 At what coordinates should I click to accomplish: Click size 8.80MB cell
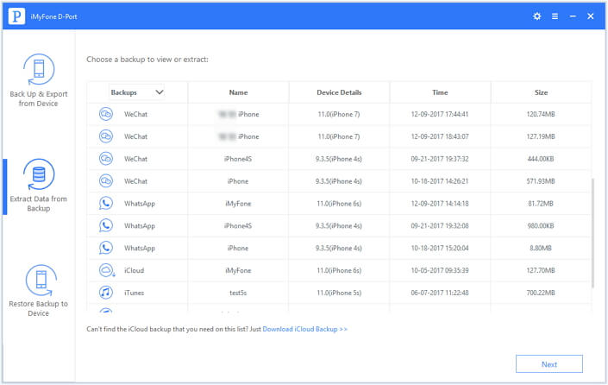point(541,248)
